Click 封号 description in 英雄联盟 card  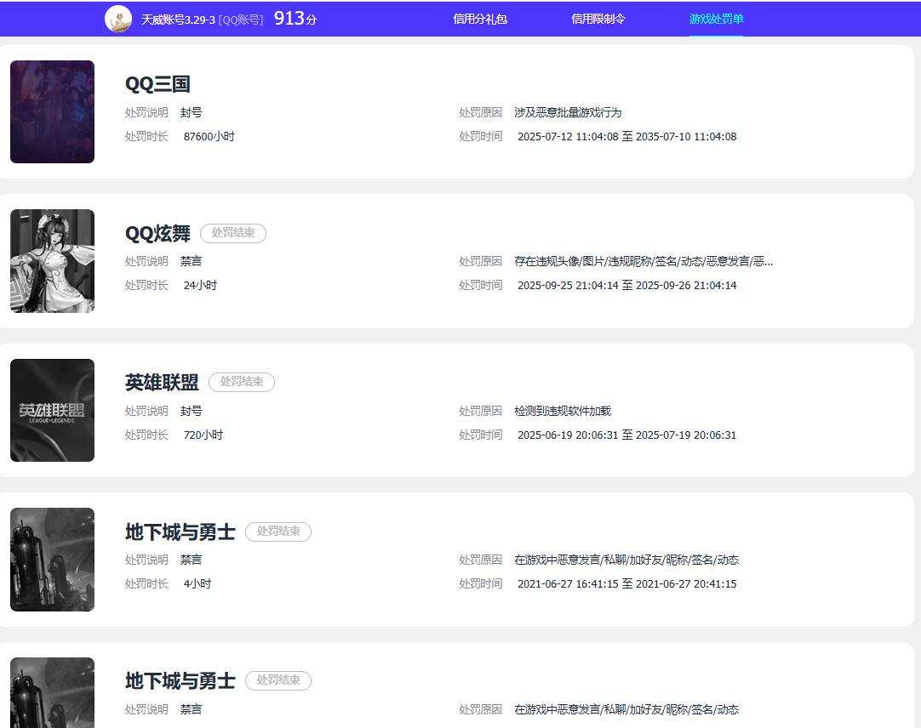pos(191,411)
